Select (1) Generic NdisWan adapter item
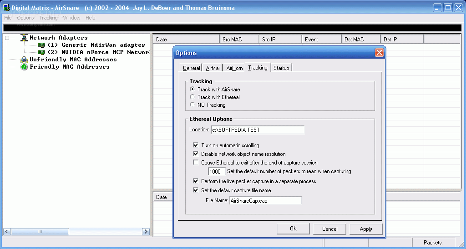Screen dimensions: 466x249 coord(96,45)
